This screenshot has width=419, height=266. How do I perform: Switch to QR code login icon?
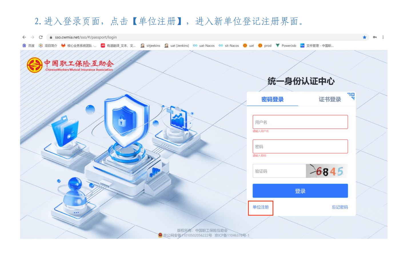pos(351,96)
